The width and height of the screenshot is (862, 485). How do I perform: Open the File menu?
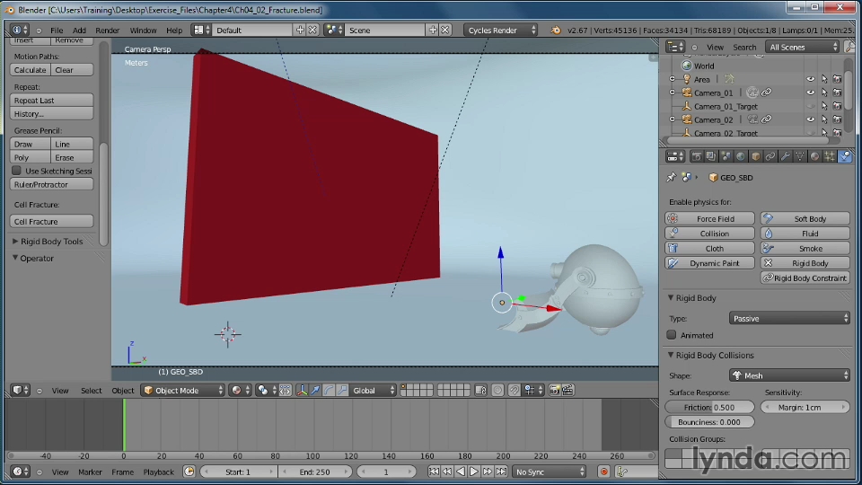click(57, 31)
